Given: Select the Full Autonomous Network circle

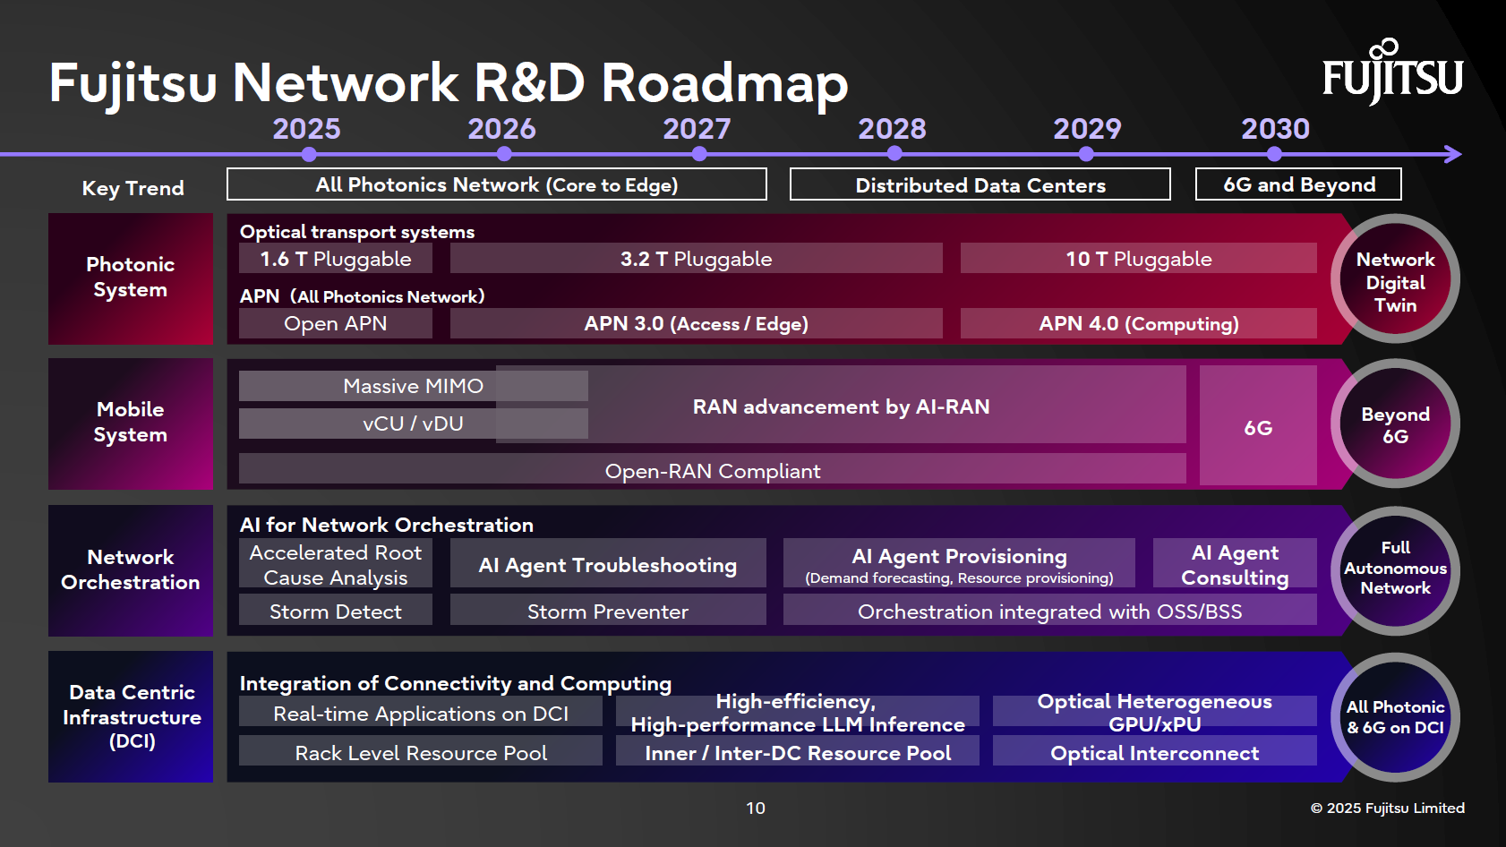Looking at the screenshot, I should pyautogui.click(x=1394, y=569).
